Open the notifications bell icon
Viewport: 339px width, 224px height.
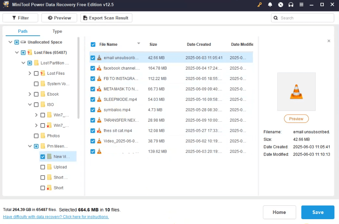coord(270,4)
